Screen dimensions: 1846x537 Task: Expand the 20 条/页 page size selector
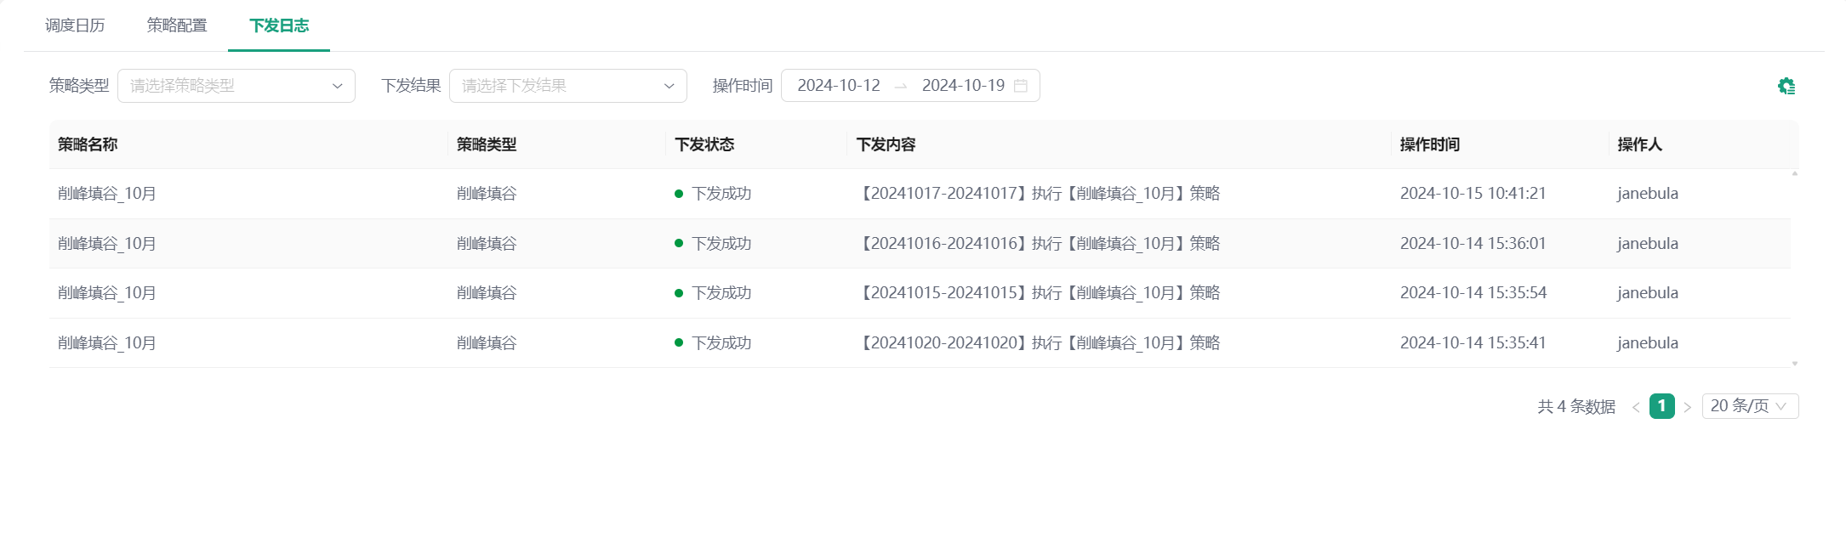1750,406
